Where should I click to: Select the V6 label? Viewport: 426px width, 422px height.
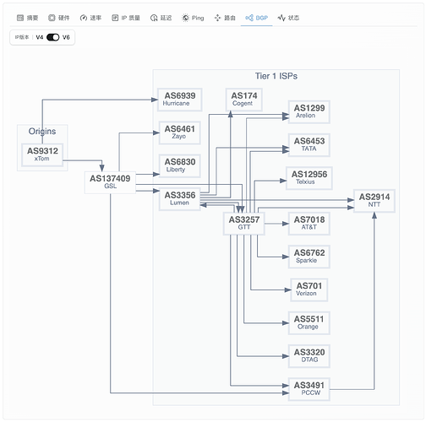pos(66,37)
